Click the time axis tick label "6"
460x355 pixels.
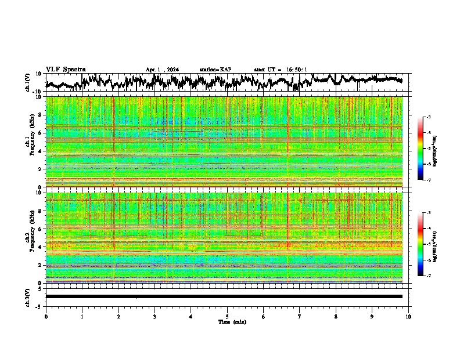(x=263, y=317)
